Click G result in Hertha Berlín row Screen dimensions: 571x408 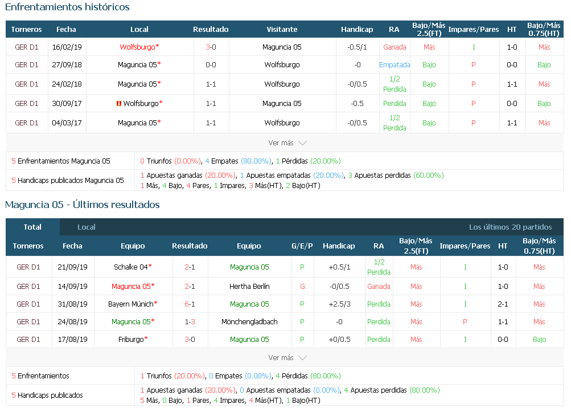click(302, 287)
